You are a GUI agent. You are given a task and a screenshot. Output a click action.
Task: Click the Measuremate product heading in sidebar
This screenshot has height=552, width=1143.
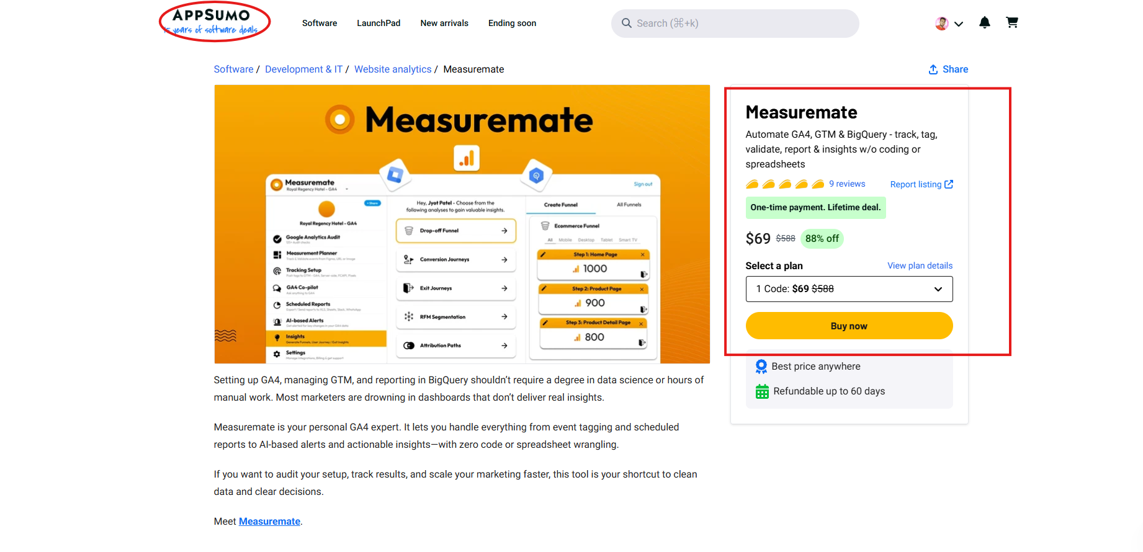pos(801,112)
